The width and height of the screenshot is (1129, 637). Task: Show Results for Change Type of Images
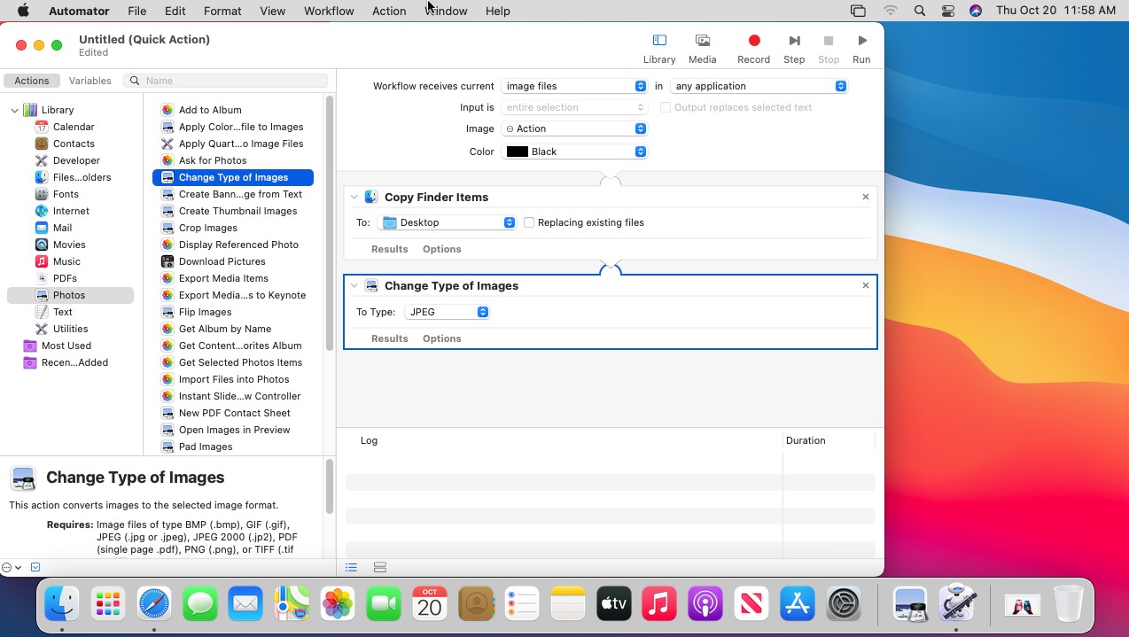(389, 338)
